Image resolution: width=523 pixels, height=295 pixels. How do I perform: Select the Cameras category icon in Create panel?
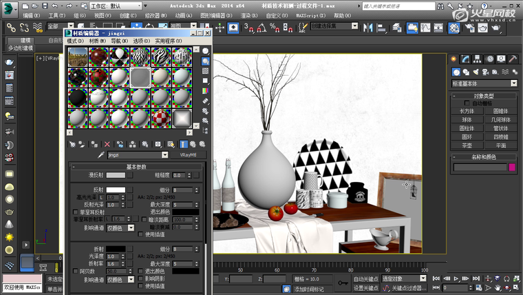pos(485,72)
